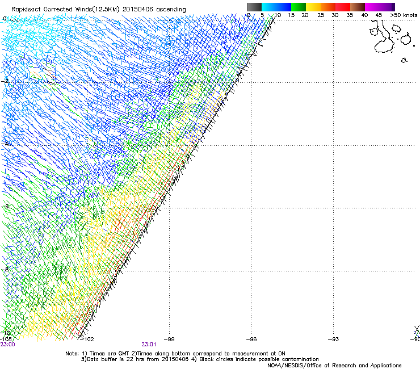The height and width of the screenshot is (369, 420).
Task: Click the legend label '25'
Action: coord(320,15)
